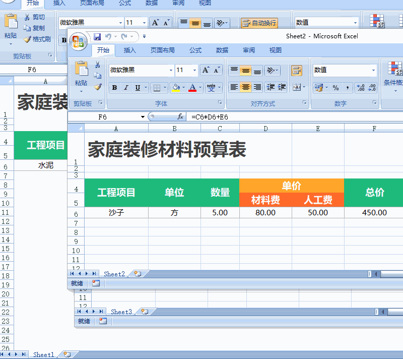This screenshot has width=403, height=359.
Task: Switch to 审阅 tab in Sheet2 window
Action: [x=249, y=50]
